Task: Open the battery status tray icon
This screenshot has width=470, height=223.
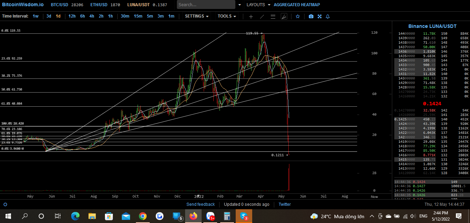Action: [397, 216]
